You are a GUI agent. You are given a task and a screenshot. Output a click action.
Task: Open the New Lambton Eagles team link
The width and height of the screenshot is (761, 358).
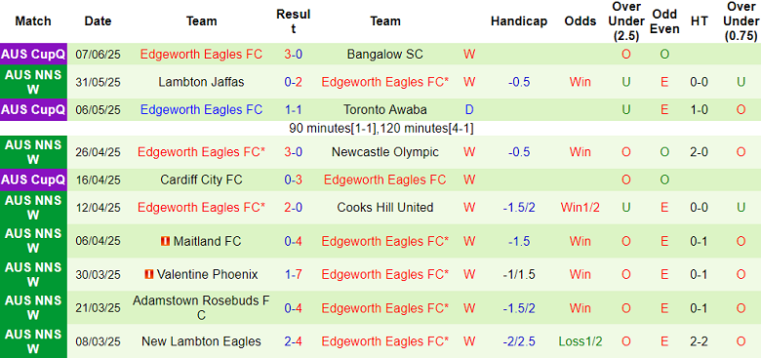[x=201, y=341]
